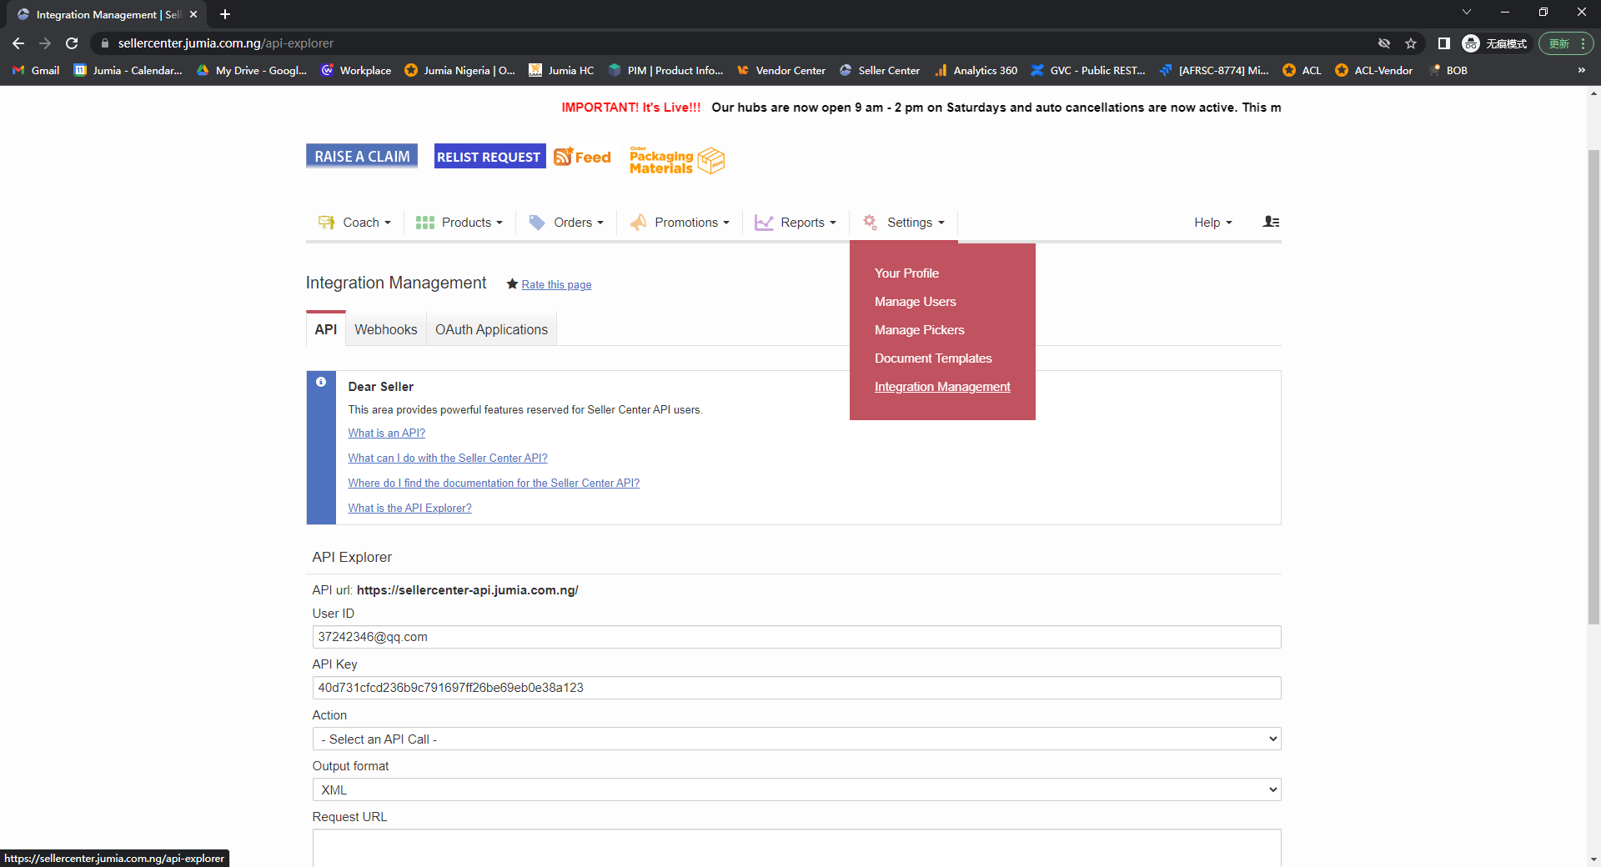Open Gmail bookmark
Image resolution: width=1601 pixels, height=867 pixels.
click(x=36, y=71)
